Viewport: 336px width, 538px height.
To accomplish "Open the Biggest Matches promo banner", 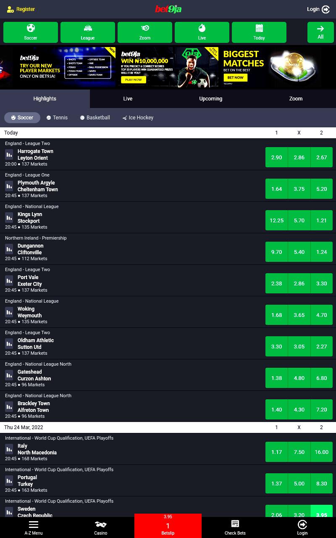I will coord(271,67).
